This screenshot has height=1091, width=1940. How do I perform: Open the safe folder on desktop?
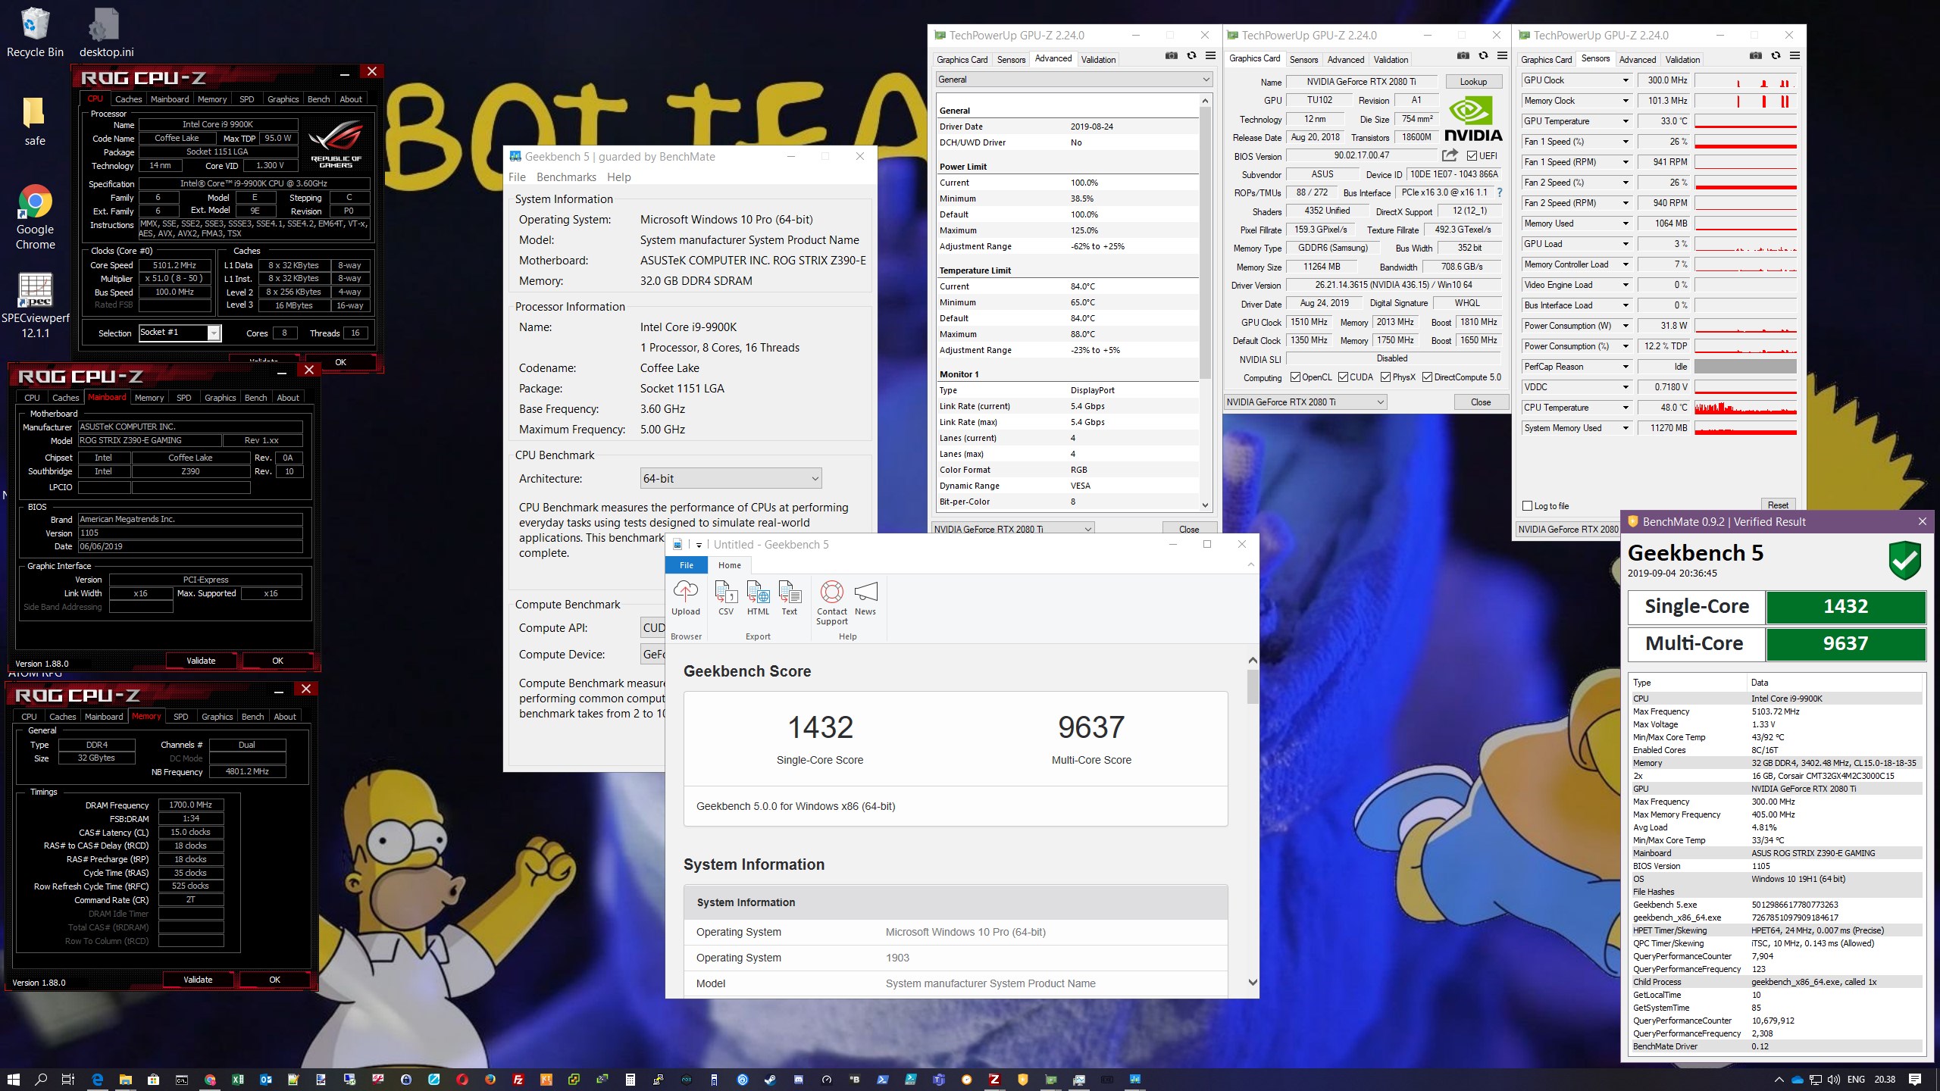point(34,121)
